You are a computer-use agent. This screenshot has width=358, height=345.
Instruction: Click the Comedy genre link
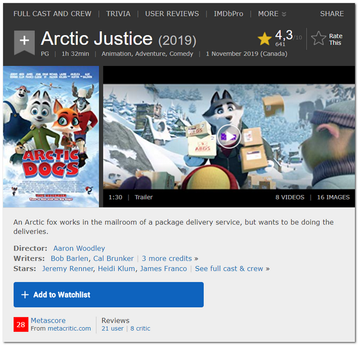181,54
